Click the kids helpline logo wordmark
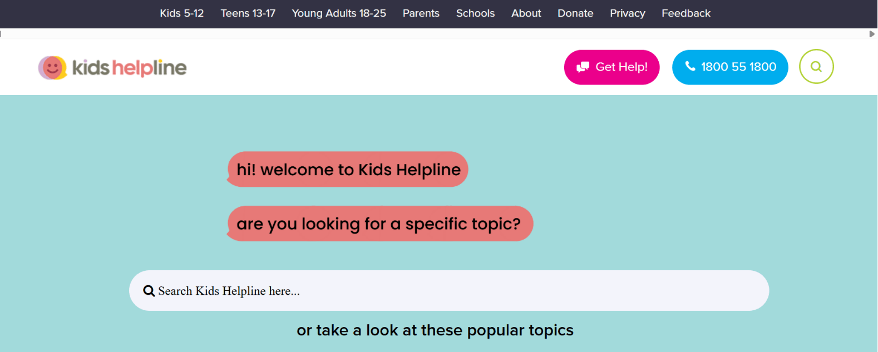 130,68
